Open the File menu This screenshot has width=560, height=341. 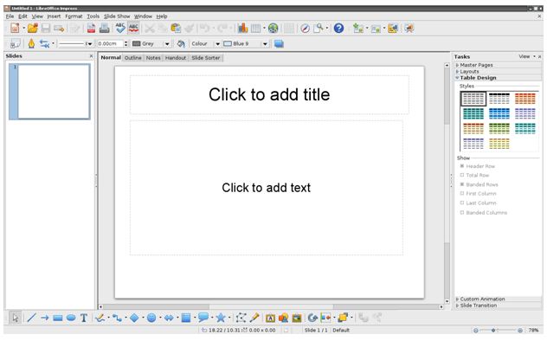(10, 16)
